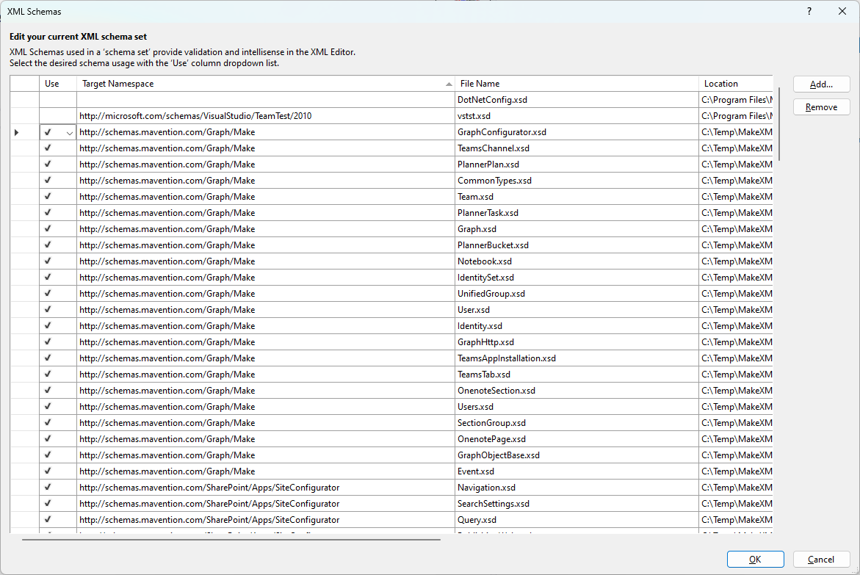Toggle the Use checkmark for Navigation.xsd

coord(48,488)
